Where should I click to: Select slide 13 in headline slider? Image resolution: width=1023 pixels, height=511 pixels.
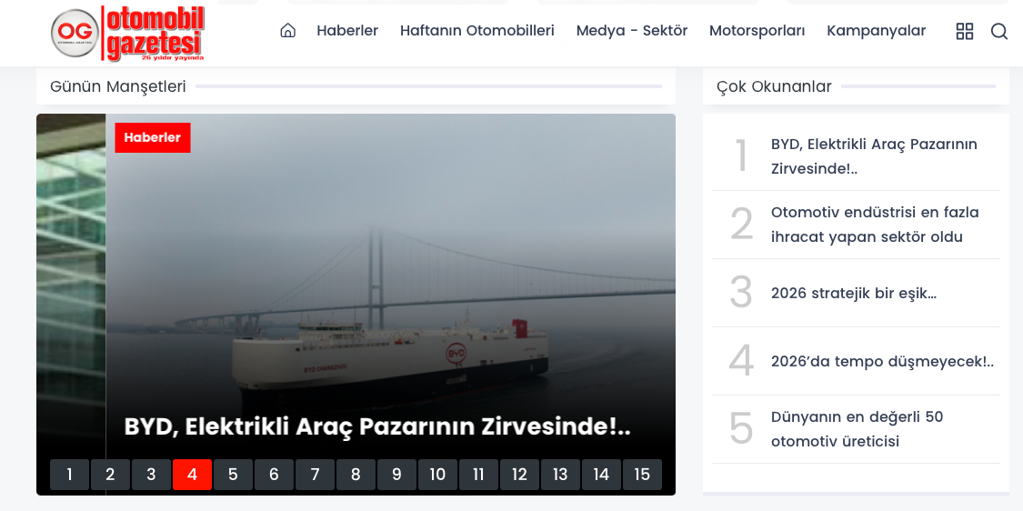point(560,475)
